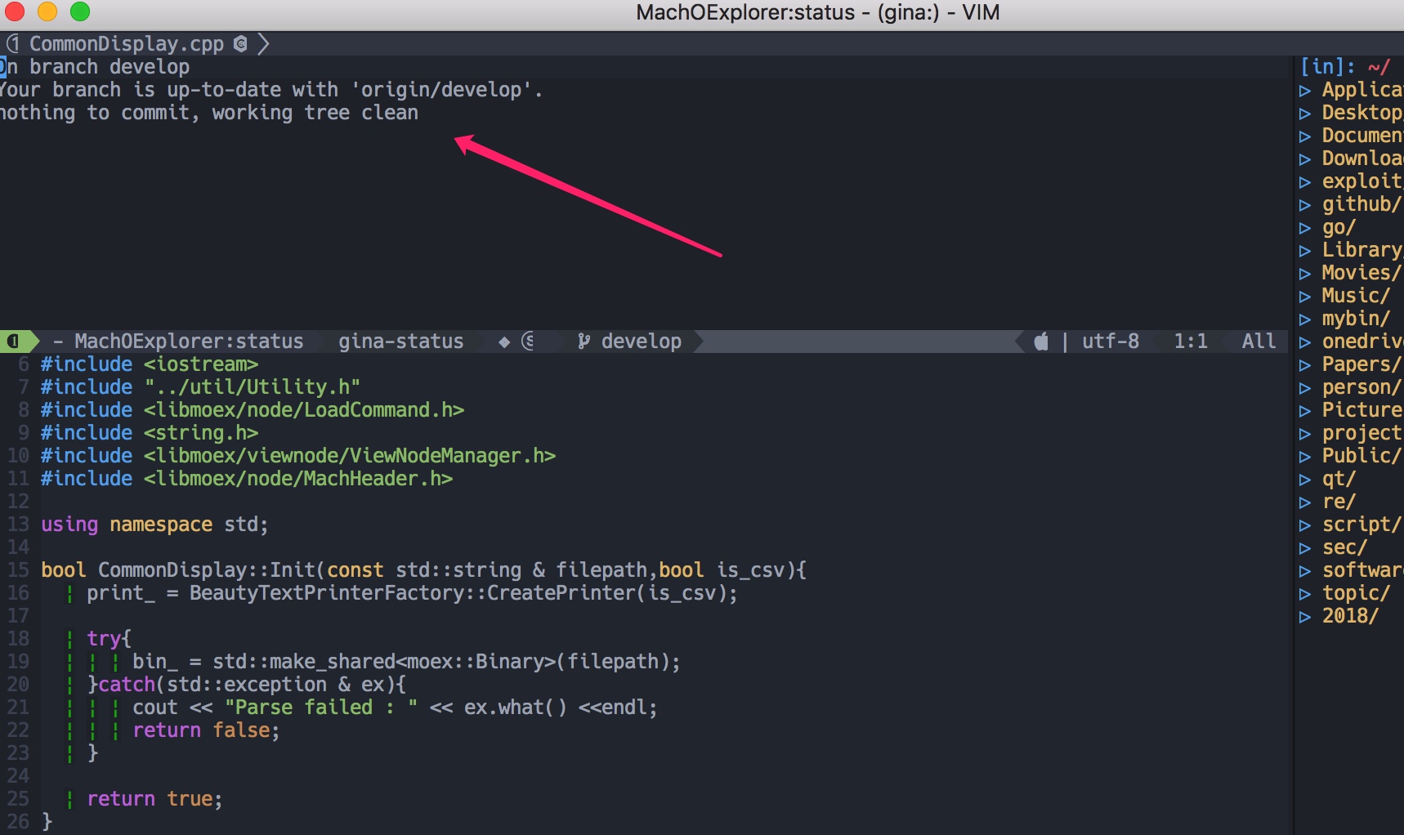
Task: Click the chevron after the CommonDisplay.cpp tab
Action: point(263,43)
